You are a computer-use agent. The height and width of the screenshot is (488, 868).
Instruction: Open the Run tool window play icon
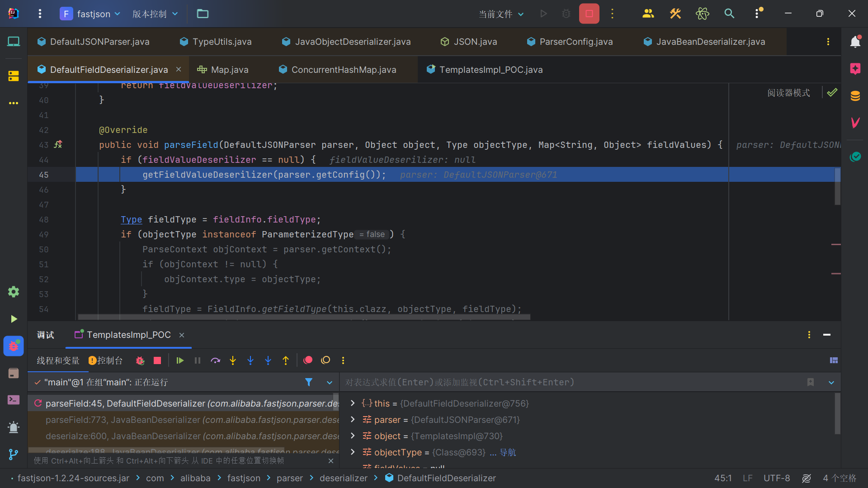click(x=14, y=319)
